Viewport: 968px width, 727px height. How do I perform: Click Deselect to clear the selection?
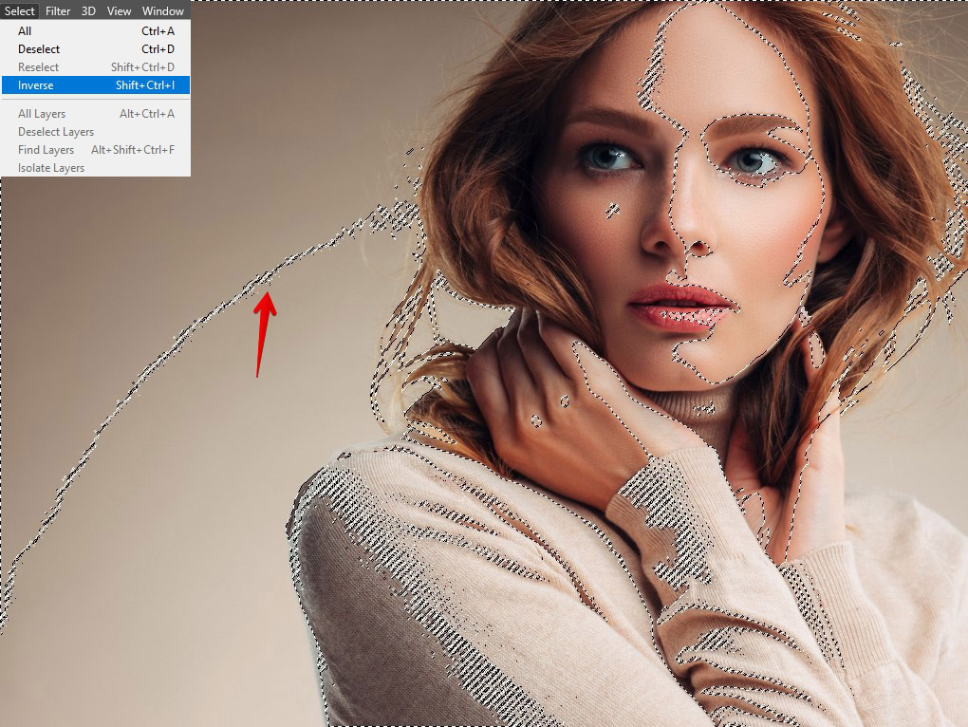point(39,48)
